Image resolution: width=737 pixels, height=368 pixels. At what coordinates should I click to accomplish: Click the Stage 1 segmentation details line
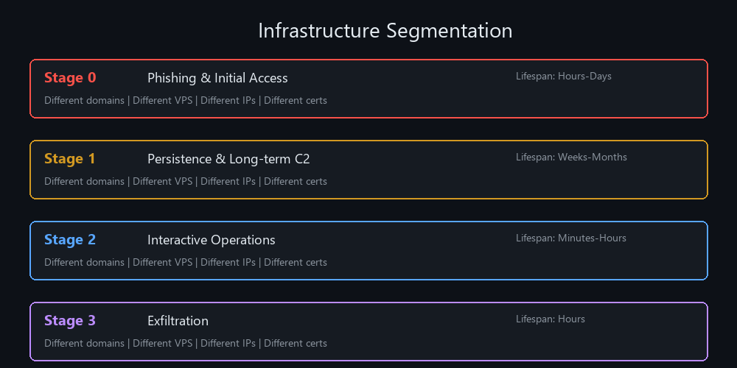coord(185,181)
